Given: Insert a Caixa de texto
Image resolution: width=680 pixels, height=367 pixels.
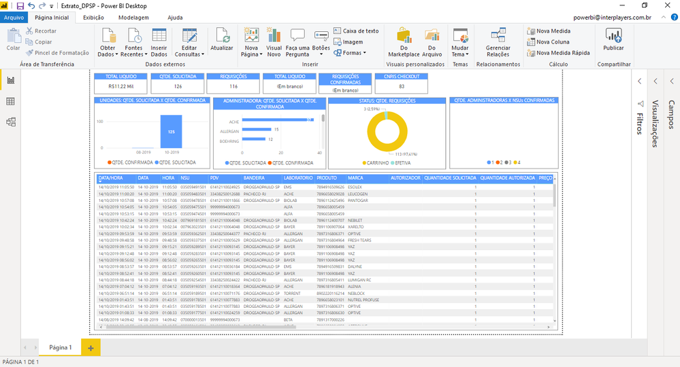Looking at the screenshot, I should tap(356, 31).
